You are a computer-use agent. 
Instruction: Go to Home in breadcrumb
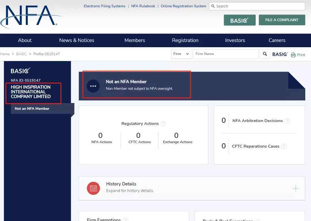click(x=5, y=54)
